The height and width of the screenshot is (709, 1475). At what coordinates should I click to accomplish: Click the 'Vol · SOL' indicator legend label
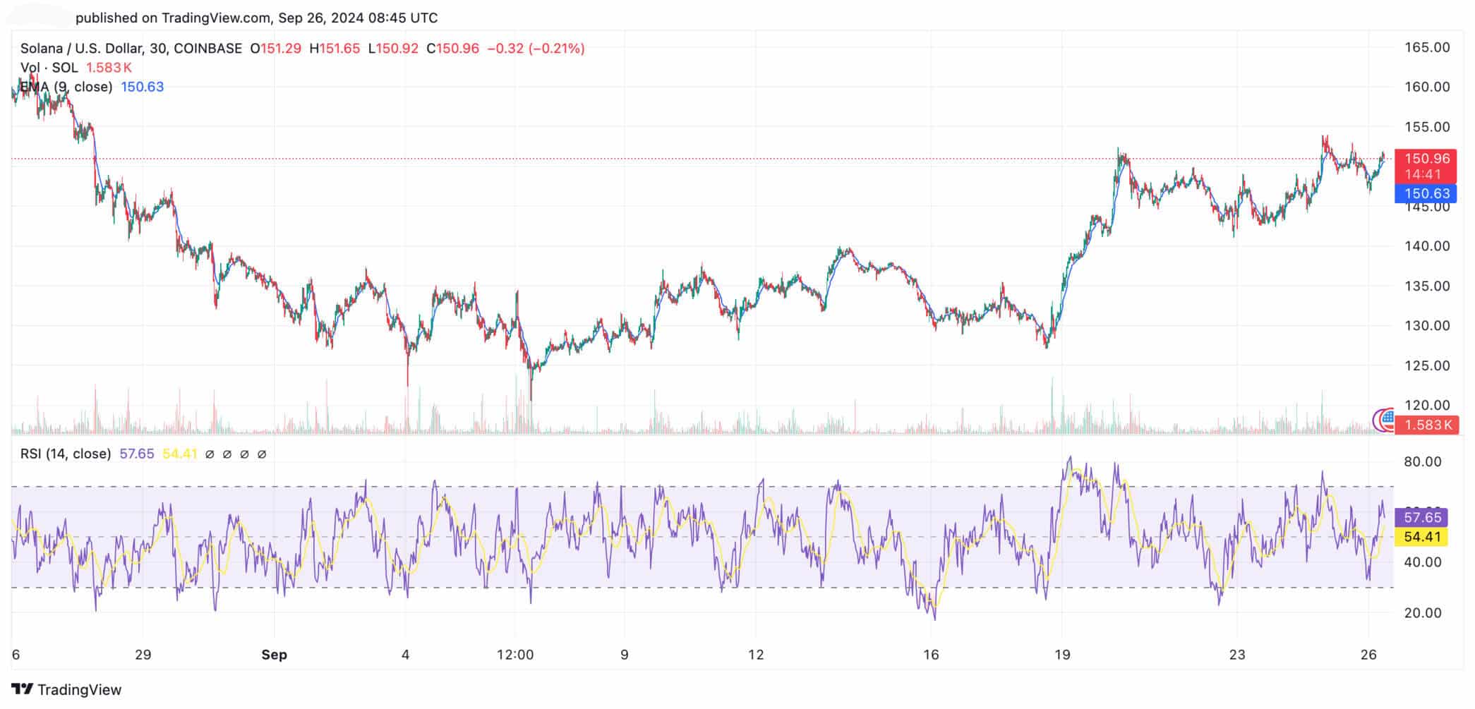(49, 68)
